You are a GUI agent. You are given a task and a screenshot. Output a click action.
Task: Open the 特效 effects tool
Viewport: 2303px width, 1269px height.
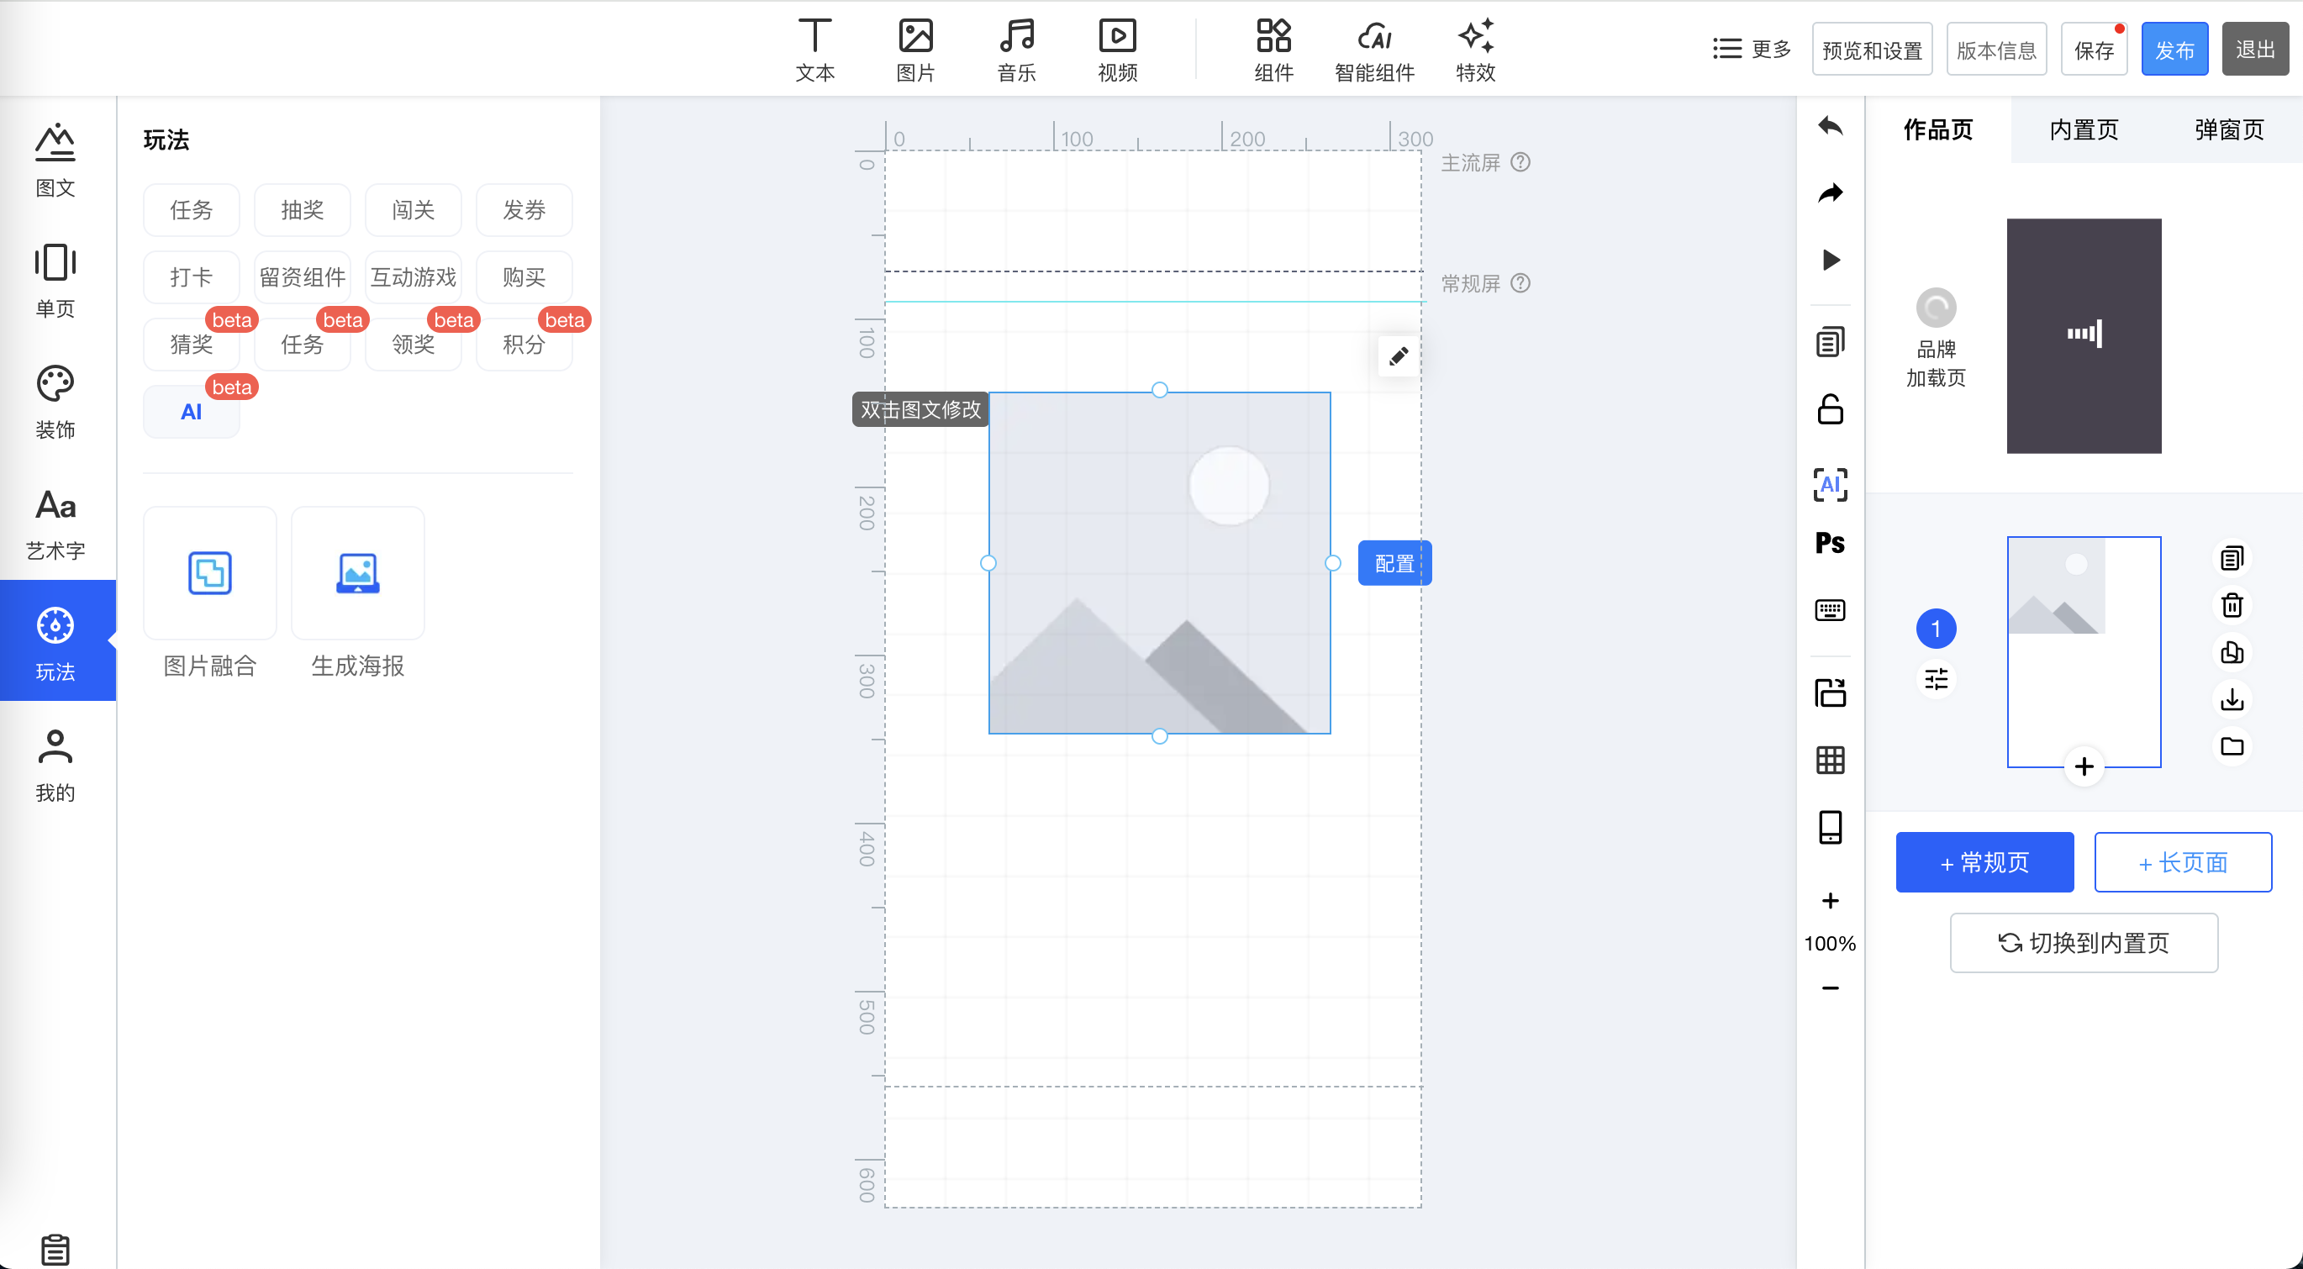click(x=1475, y=51)
